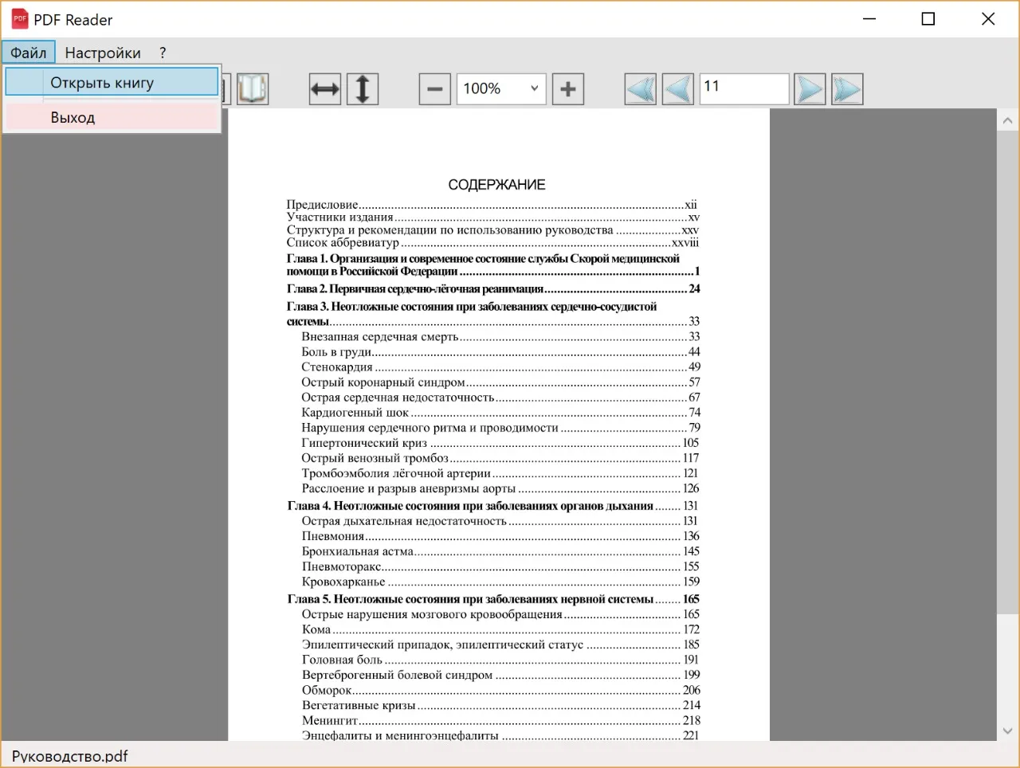Click the page number field showing 11

[x=744, y=89]
